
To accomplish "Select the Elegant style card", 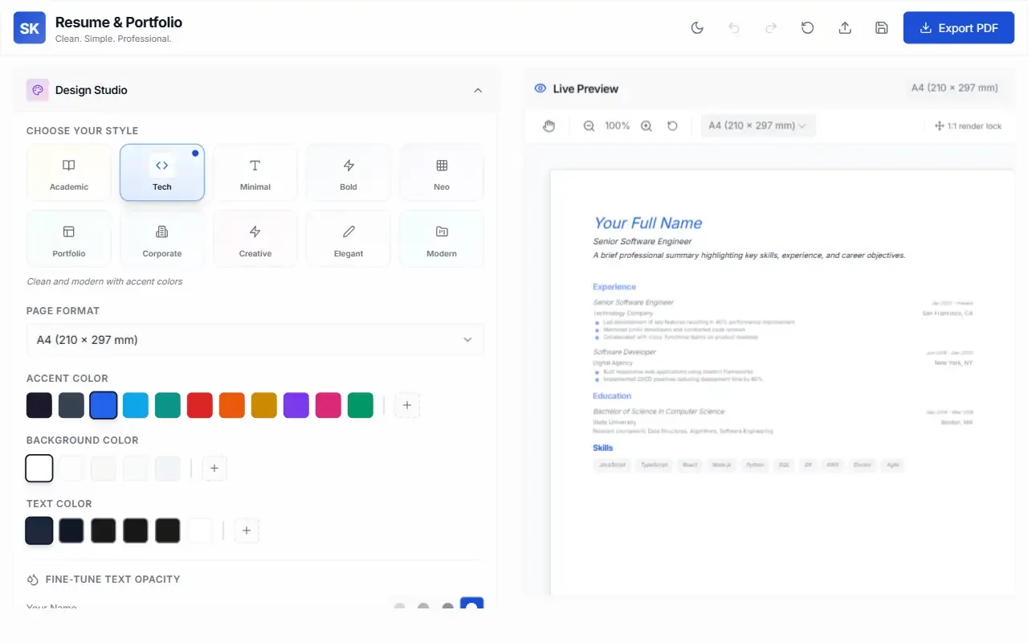I will pyautogui.click(x=349, y=239).
